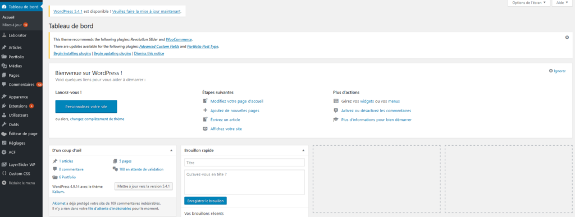Image resolution: width=575 pixels, height=217 pixels.
Task: Click the Réglages settings icon
Action: (x=4, y=143)
